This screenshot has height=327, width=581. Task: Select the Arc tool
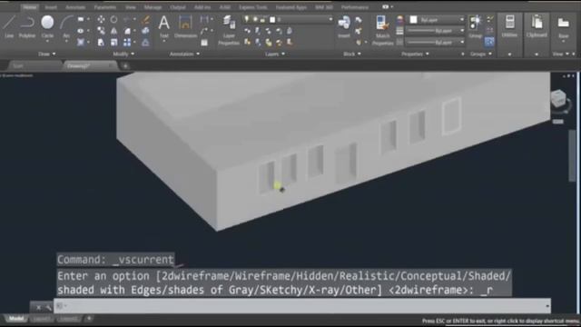point(66,26)
